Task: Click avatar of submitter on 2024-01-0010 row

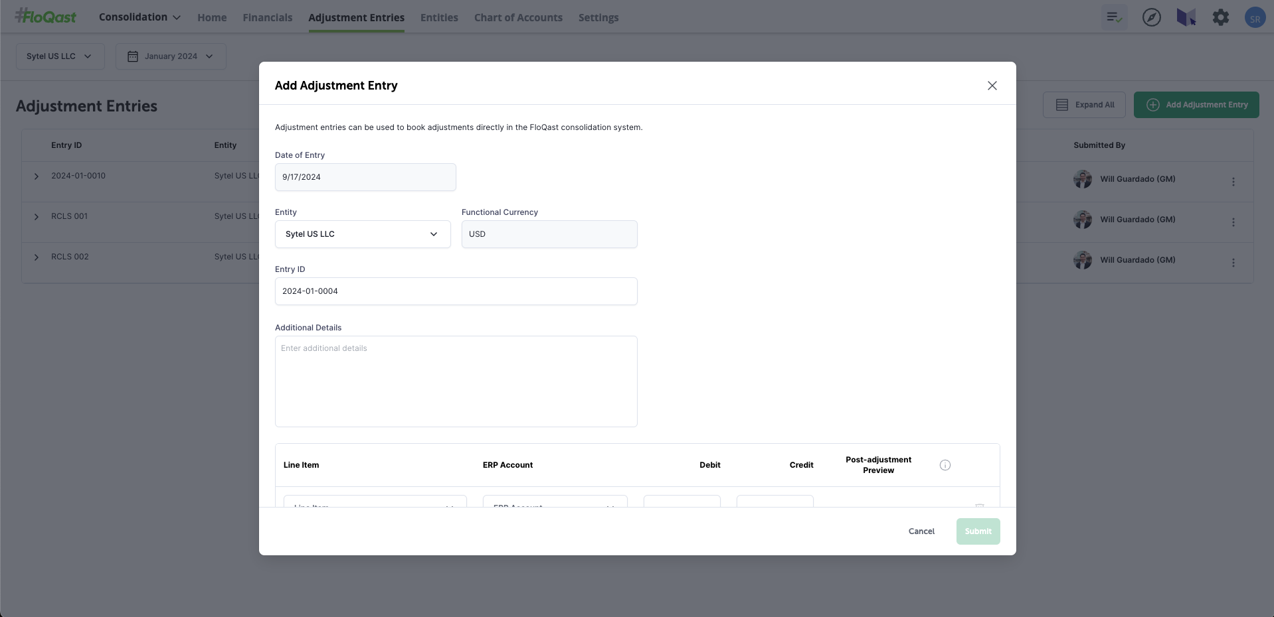Action: tap(1083, 179)
